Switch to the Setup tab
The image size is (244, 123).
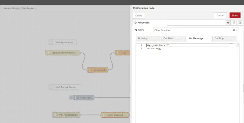click(148, 39)
